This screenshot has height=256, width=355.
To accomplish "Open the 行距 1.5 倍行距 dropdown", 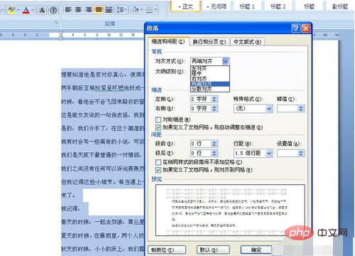I will (253, 154).
